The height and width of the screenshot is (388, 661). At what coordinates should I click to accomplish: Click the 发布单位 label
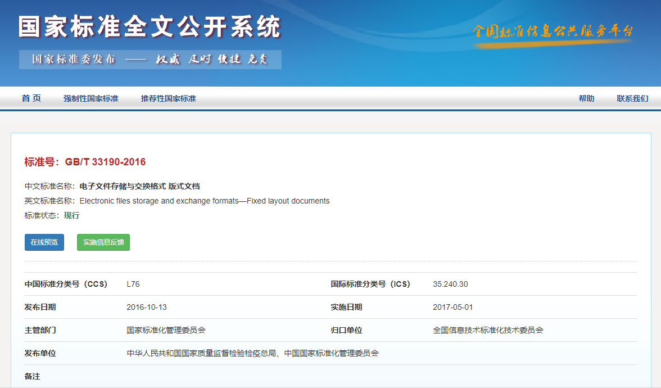[40, 353]
